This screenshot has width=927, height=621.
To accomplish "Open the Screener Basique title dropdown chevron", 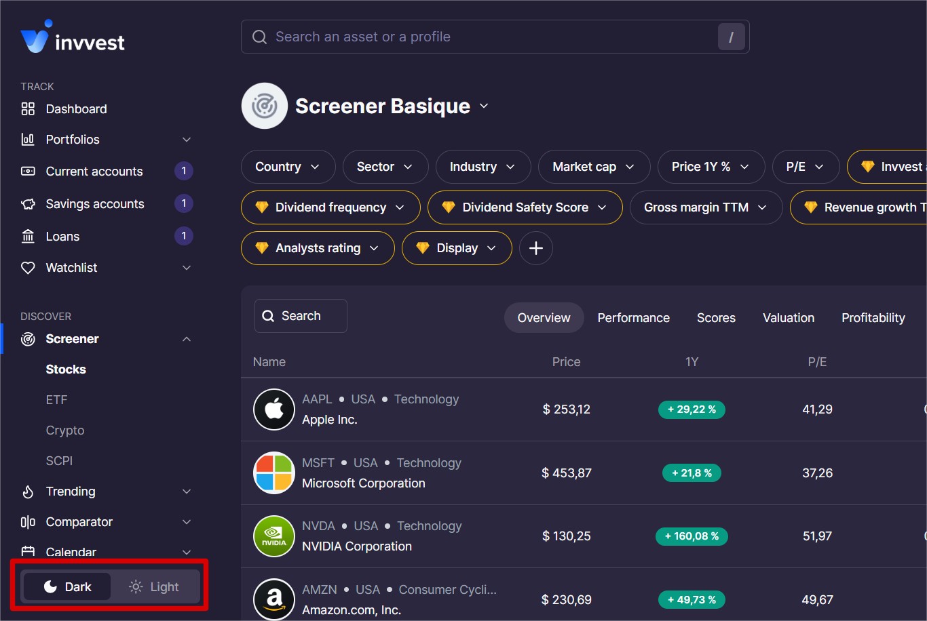I will click(484, 106).
